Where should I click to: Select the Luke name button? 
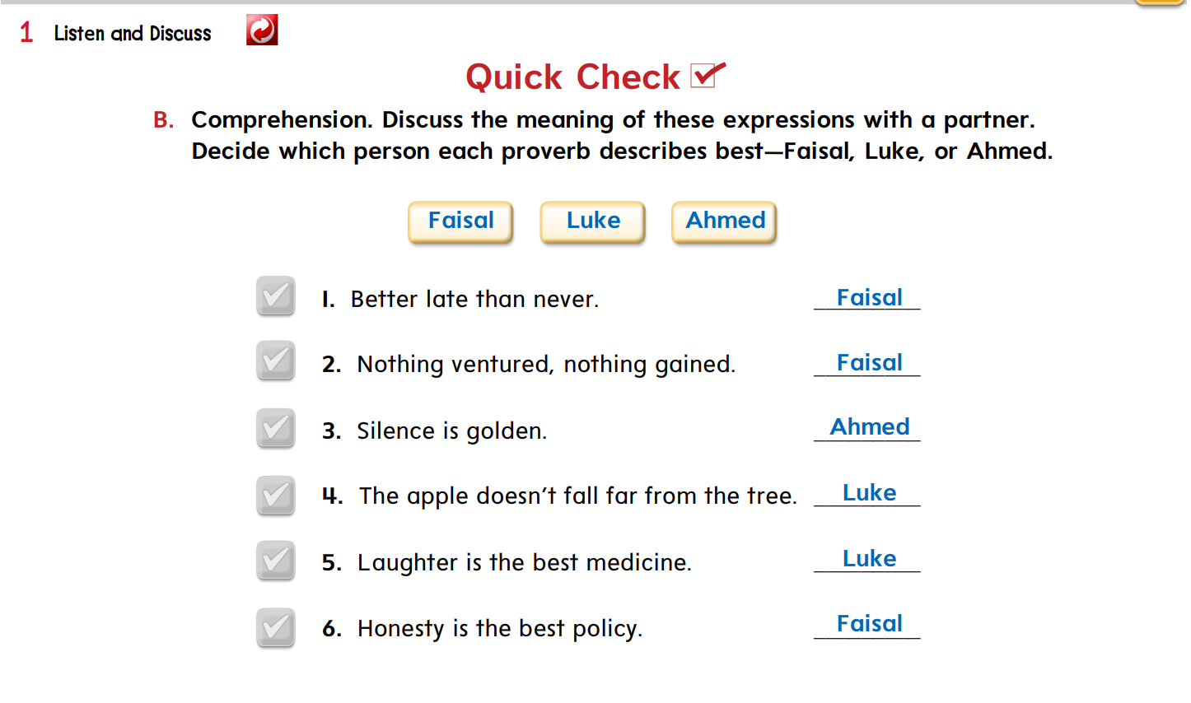coord(592,222)
